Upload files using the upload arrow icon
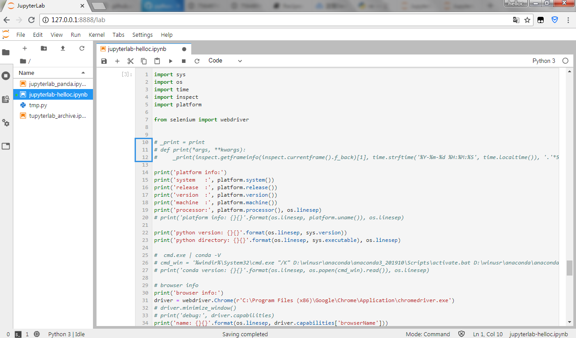This screenshot has height=338, width=576. point(63,48)
